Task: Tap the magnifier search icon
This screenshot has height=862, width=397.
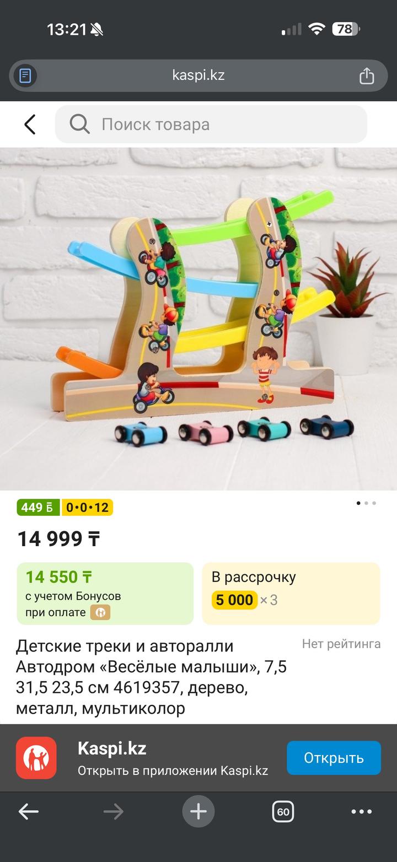Action: tap(79, 125)
